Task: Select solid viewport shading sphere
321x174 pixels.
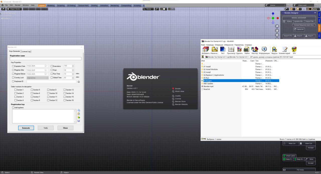Action: [x=310, y=9]
